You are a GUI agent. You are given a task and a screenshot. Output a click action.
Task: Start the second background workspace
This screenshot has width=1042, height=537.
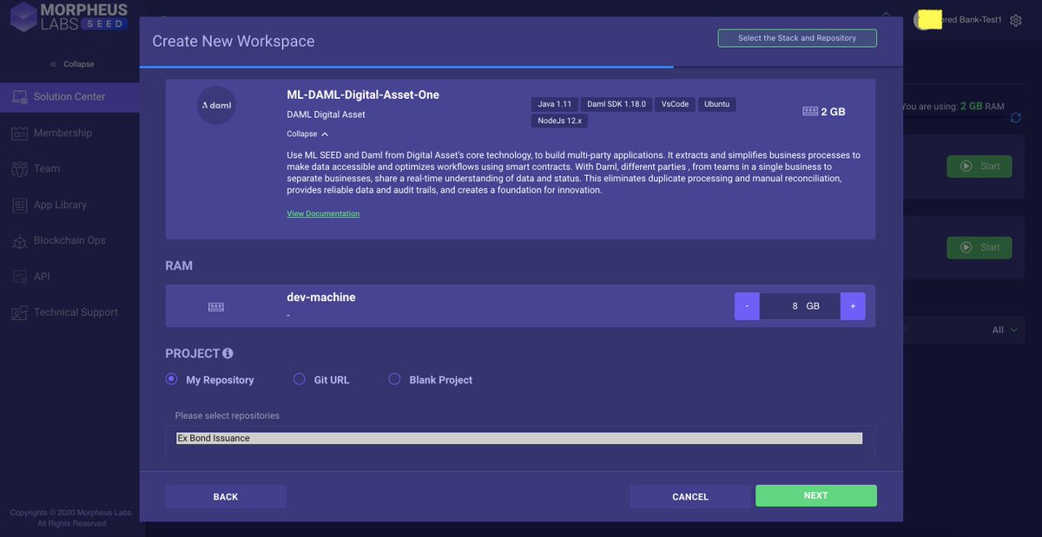979,247
